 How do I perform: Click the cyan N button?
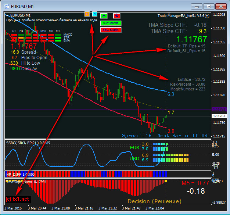click(95, 14)
